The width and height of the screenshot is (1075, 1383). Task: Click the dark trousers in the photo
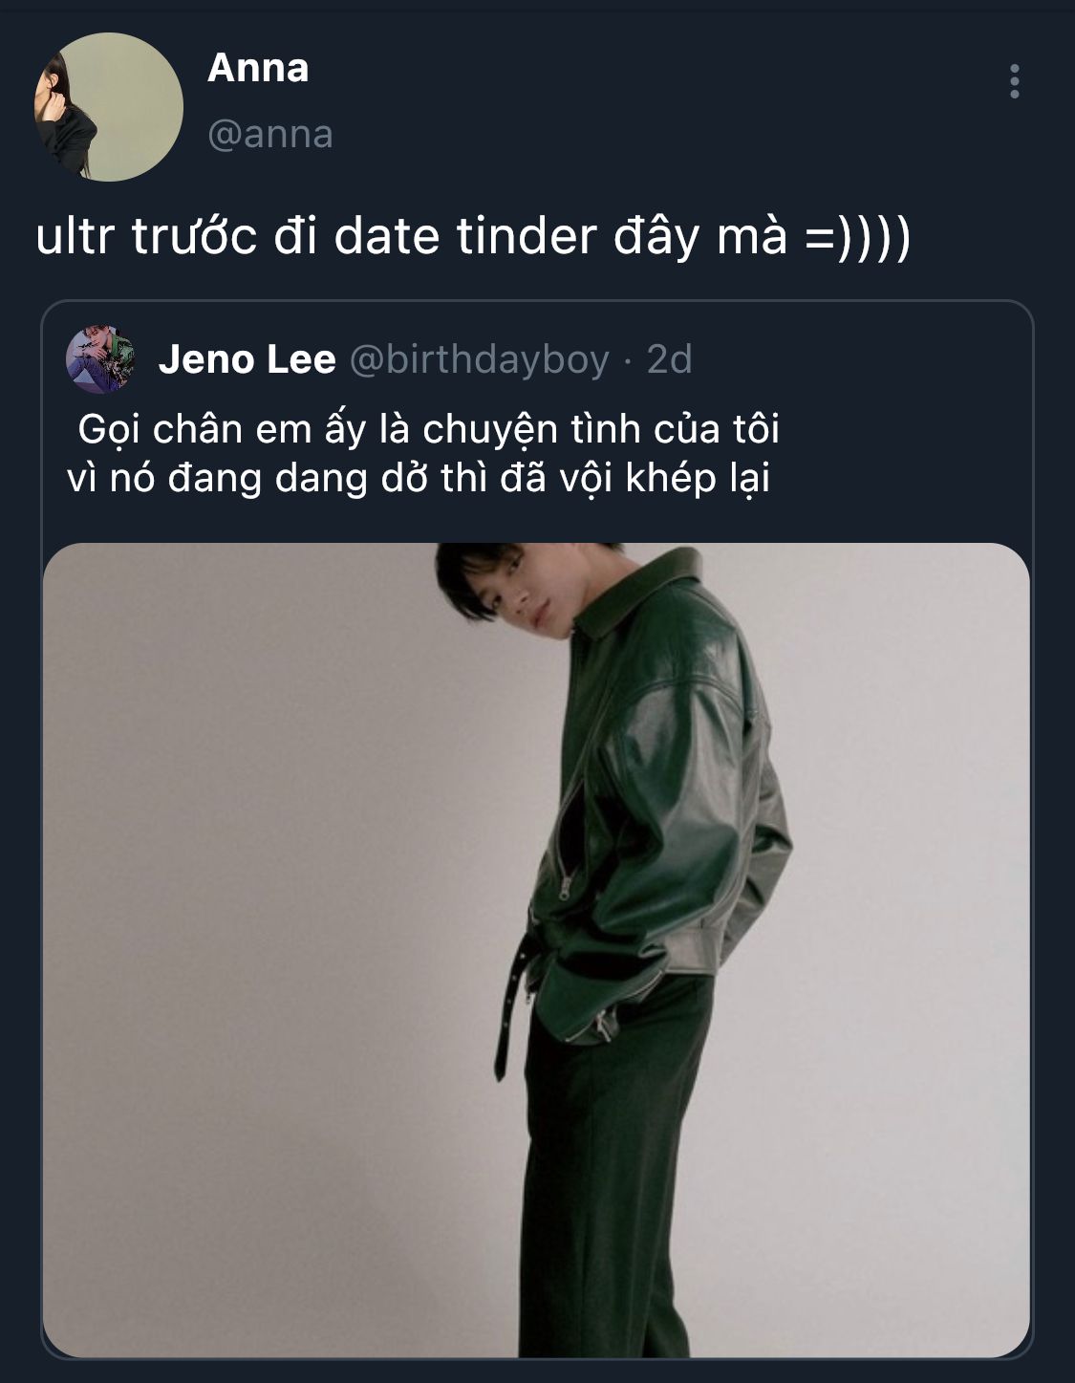coord(612,1166)
